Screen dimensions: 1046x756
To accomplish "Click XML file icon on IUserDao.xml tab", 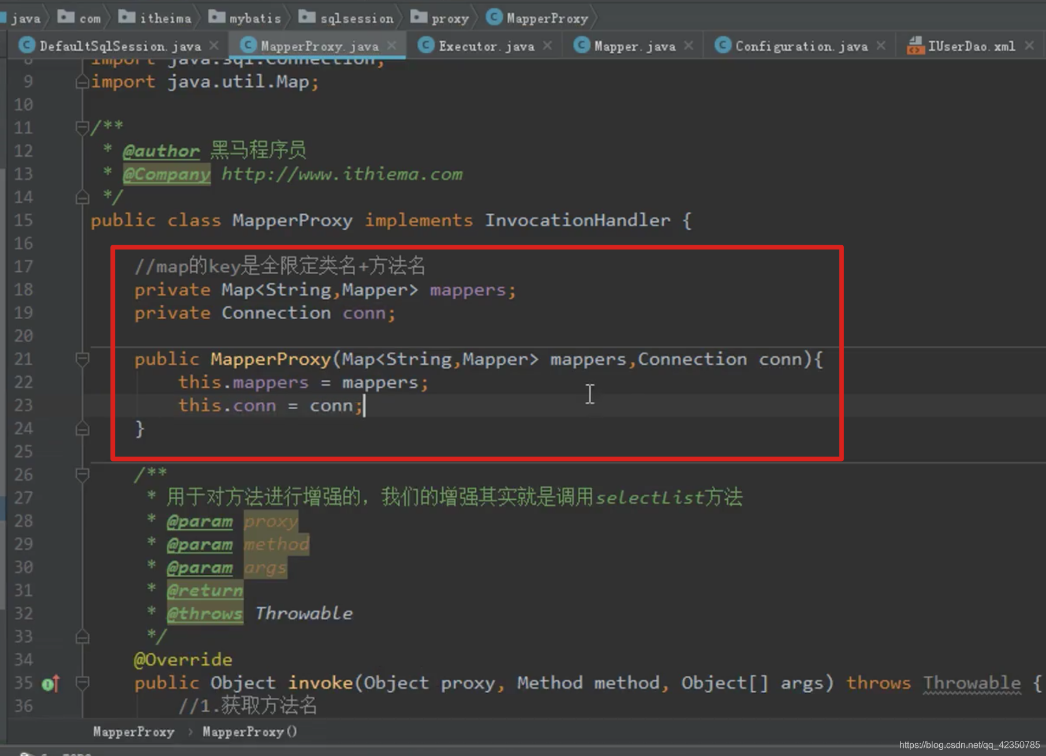I will point(916,46).
